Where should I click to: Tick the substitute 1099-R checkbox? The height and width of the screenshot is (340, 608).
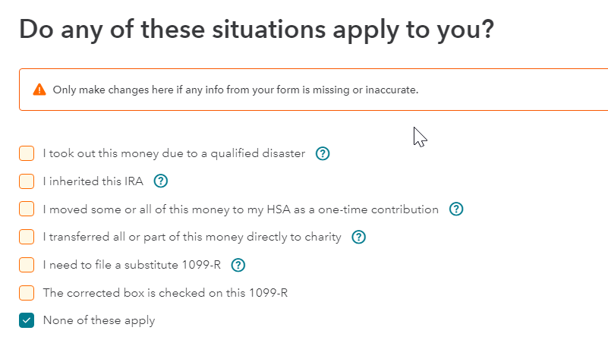(x=27, y=265)
